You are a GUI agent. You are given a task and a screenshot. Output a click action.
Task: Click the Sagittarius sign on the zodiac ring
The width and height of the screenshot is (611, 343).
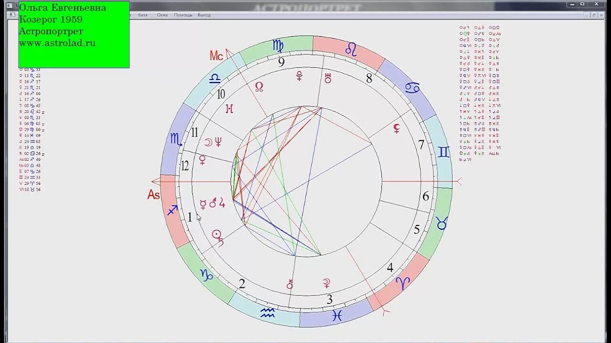(172, 210)
